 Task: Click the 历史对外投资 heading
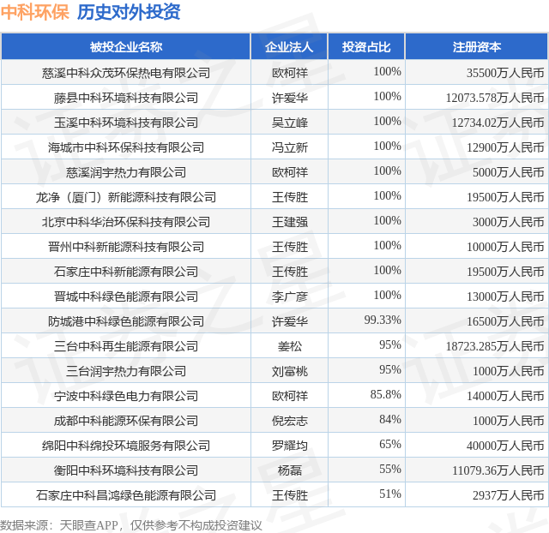coord(129,12)
